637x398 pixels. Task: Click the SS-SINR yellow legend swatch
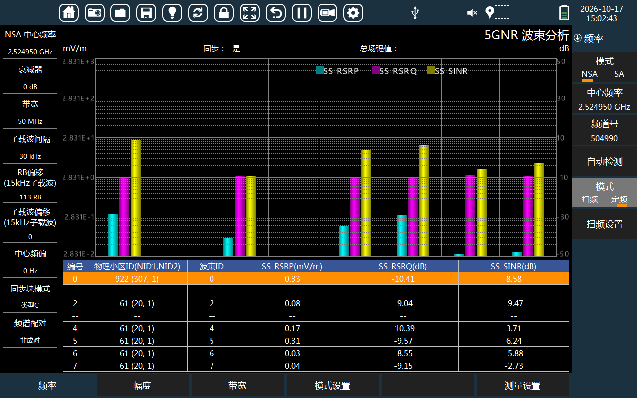pyautogui.click(x=431, y=70)
